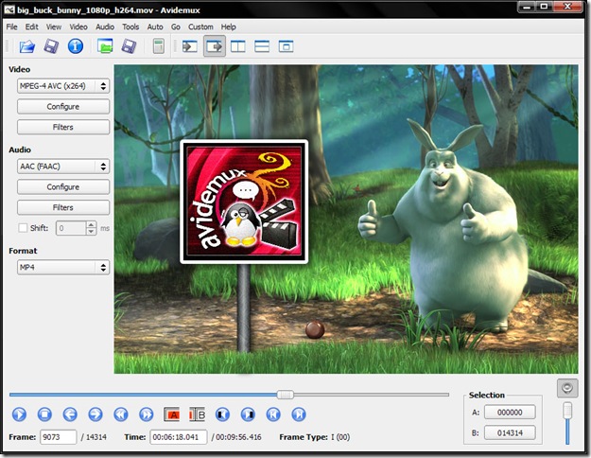This screenshot has height=458, width=591.
Task: Open the Audio menu
Action: click(105, 26)
